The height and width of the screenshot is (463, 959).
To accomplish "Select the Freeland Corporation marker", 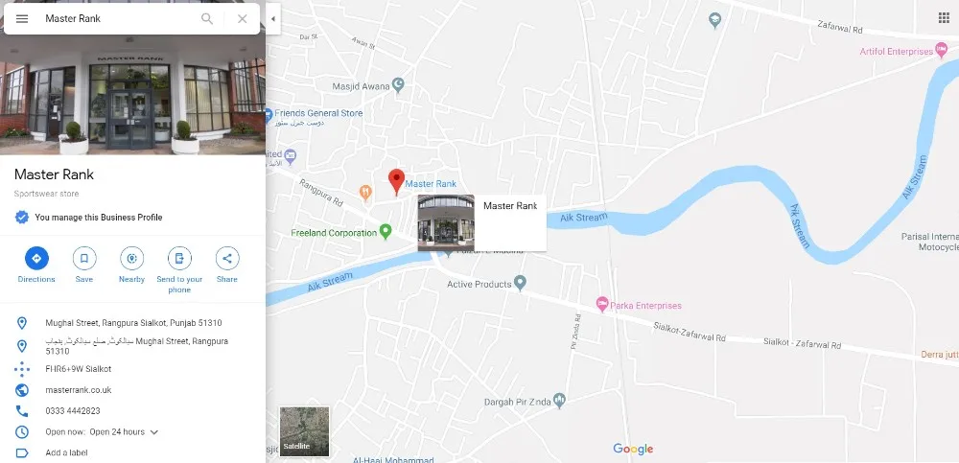I will tap(385, 232).
